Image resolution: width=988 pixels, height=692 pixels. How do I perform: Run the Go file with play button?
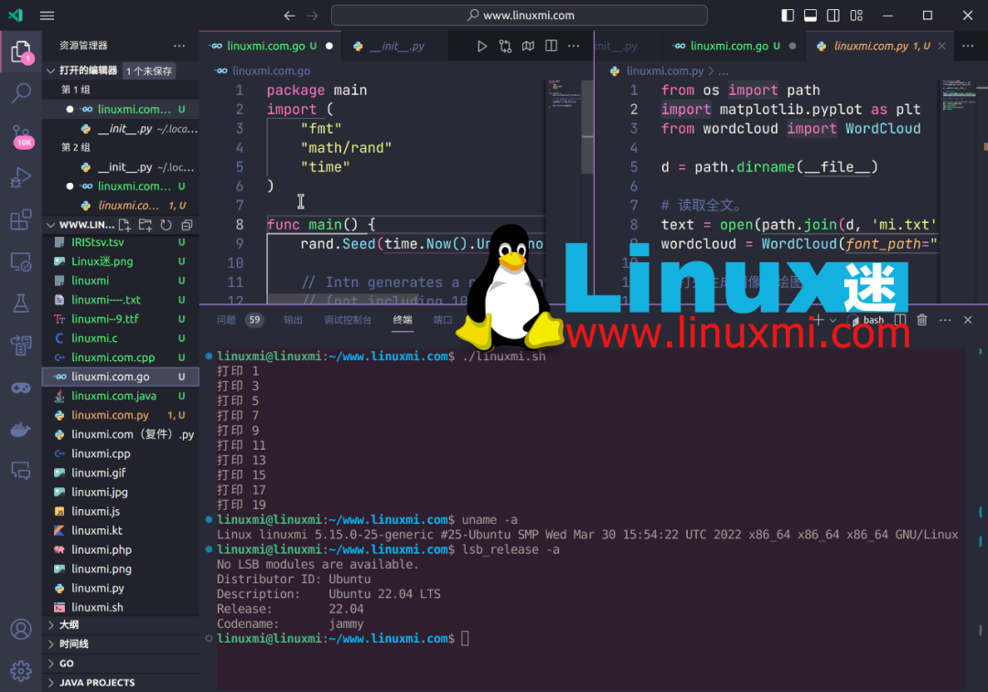click(x=481, y=46)
